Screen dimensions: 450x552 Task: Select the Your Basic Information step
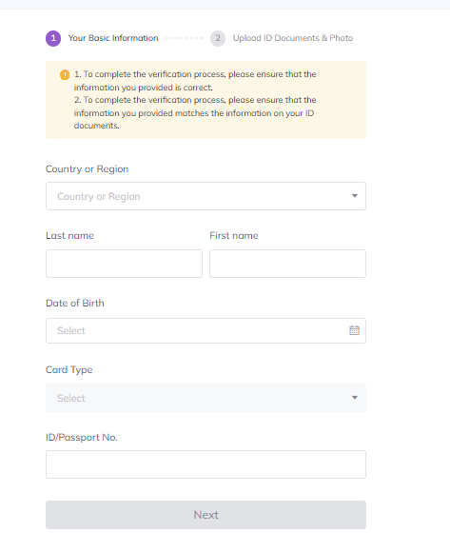(x=113, y=38)
